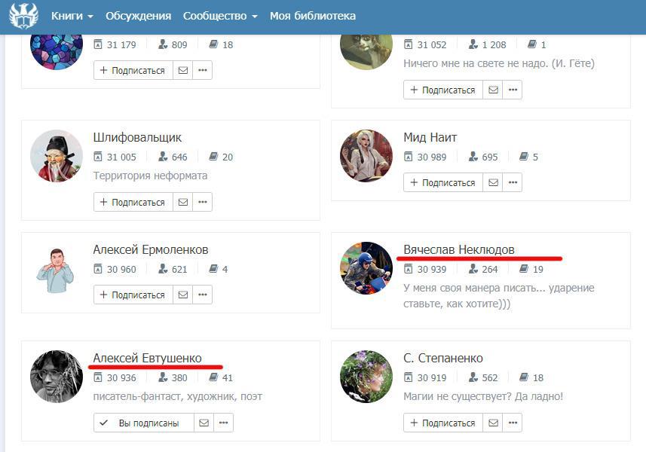This screenshot has width=646, height=452.
Task: Go to Моя библиотека
Action: click(313, 16)
